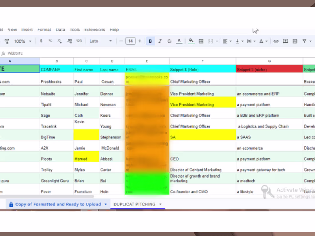This screenshot has width=315, height=236.
Task: Open the Lato font dropdown
Action: 101,41
